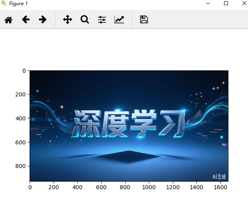
Task: Go forward to next view arrow
Action: pos(42,20)
